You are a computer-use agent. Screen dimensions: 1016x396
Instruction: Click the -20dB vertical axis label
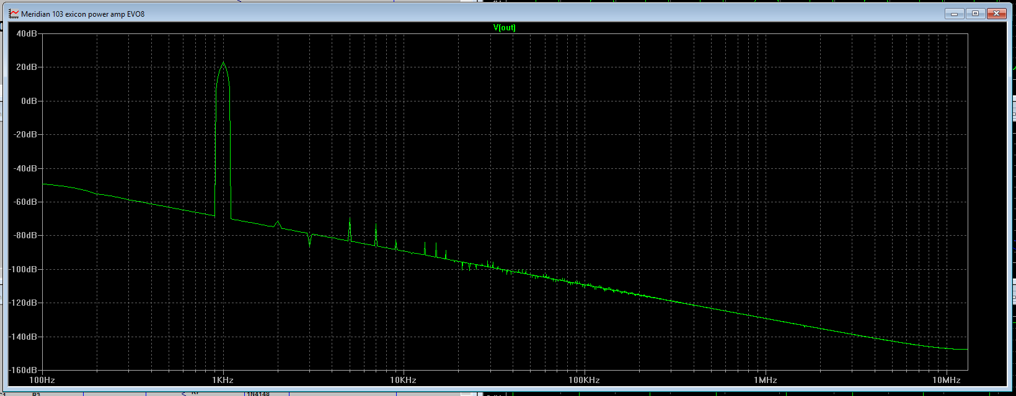tap(25, 134)
